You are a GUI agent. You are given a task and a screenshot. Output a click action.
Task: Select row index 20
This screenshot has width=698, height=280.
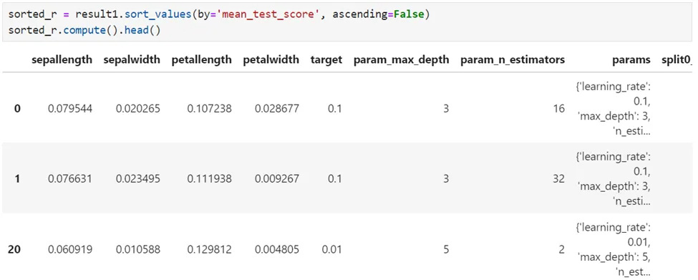click(x=14, y=249)
